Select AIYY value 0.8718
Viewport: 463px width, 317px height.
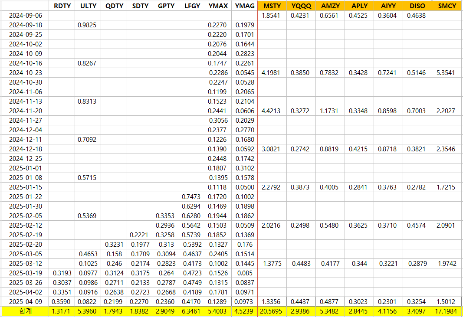(388, 149)
